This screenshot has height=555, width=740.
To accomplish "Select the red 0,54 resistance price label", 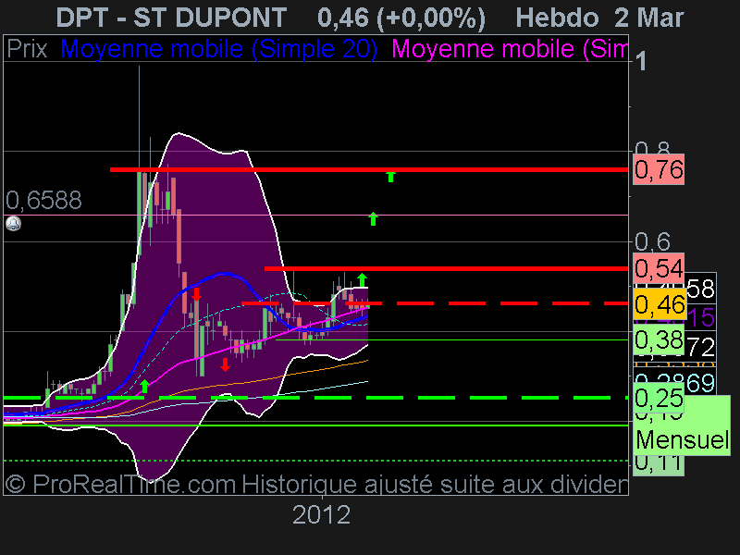I will coord(659,268).
